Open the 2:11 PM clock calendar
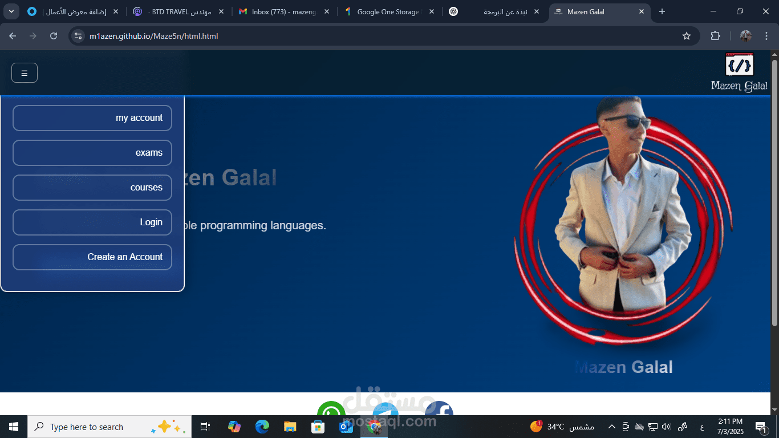Image resolution: width=779 pixels, height=438 pixels. pyautogui.click(x=731, y=427)
